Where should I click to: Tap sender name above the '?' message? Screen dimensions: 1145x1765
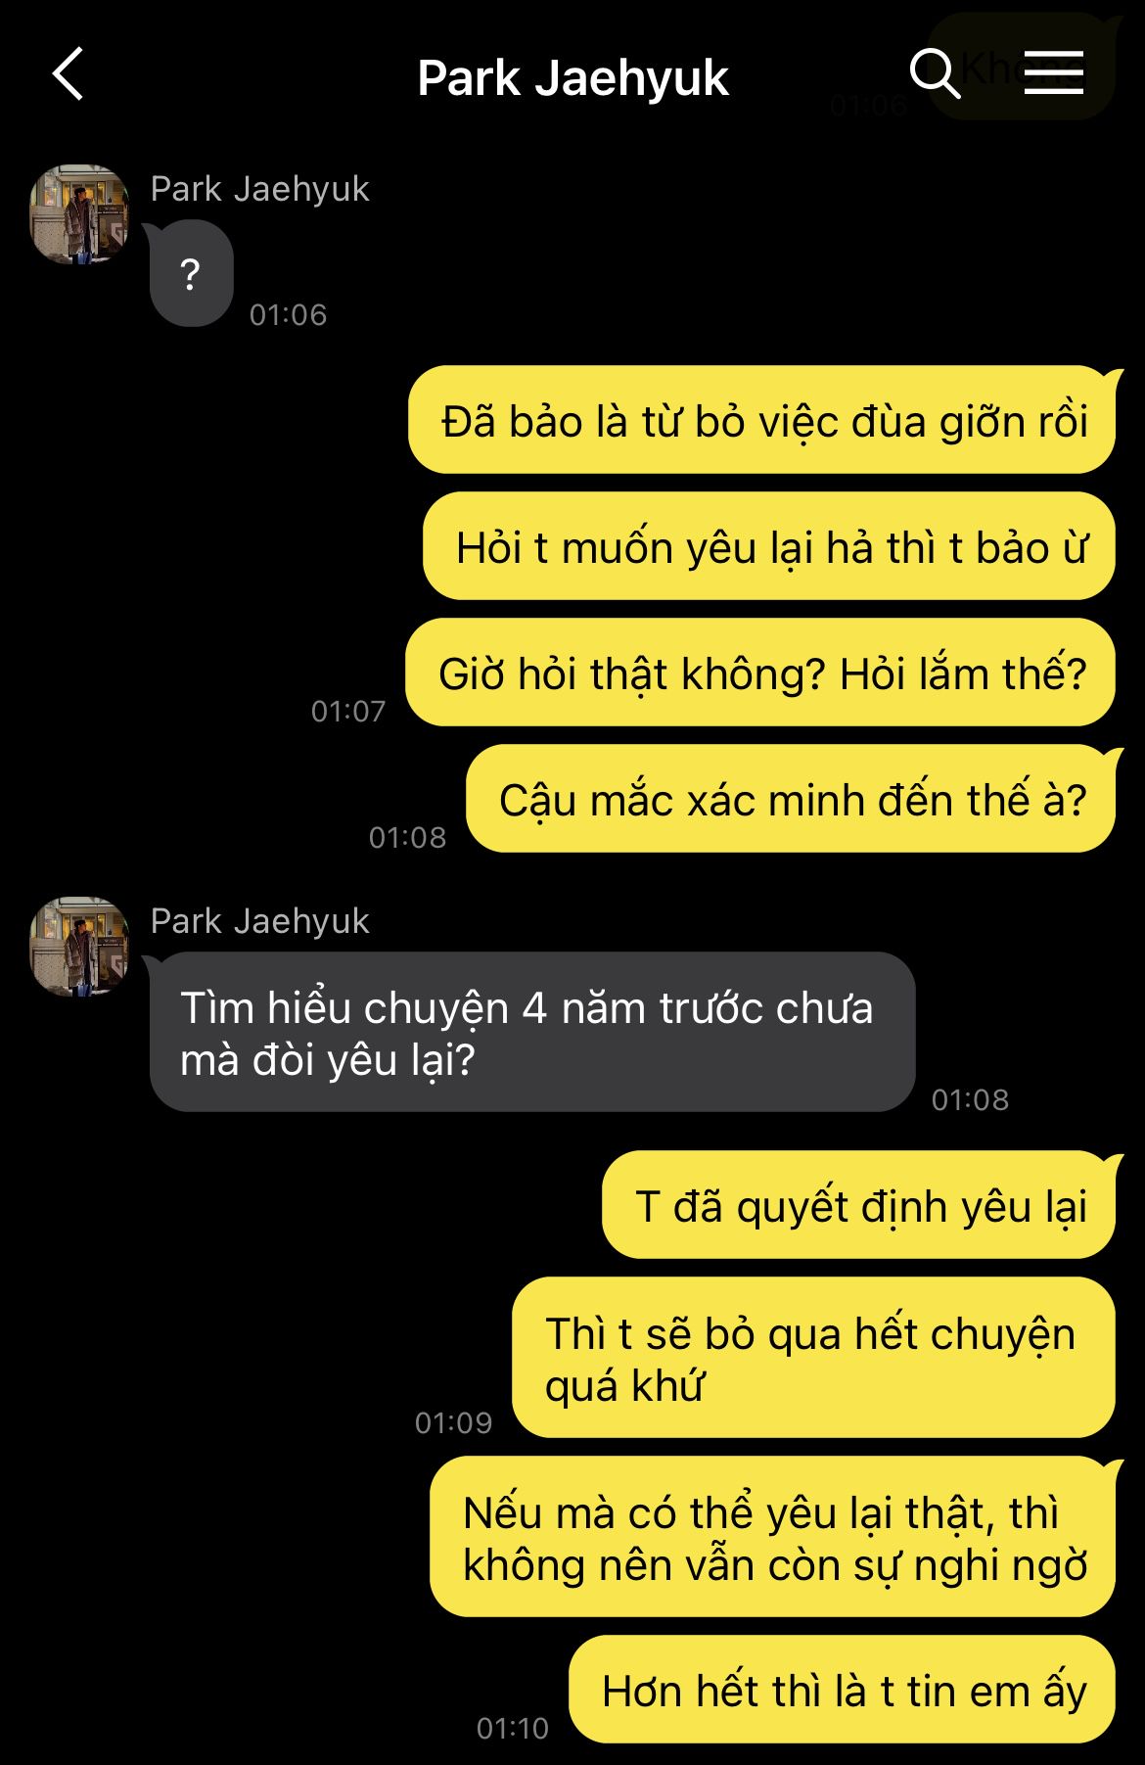click(x=260, y=189)
